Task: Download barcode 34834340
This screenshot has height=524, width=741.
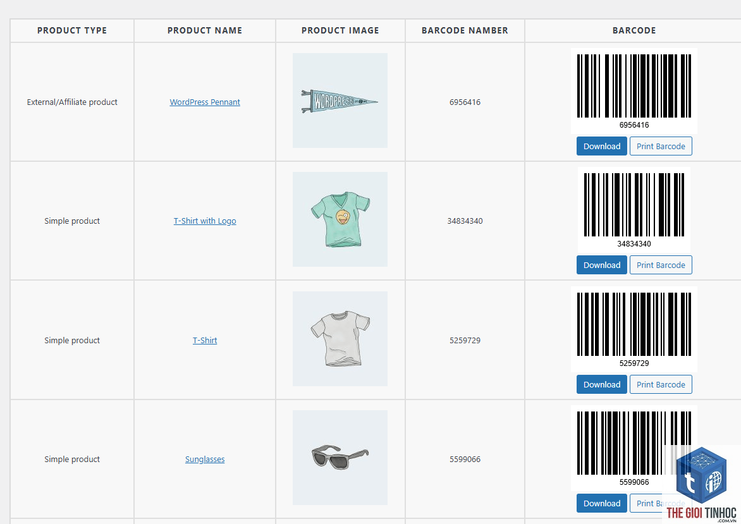Action: click(x=602, y=265)
